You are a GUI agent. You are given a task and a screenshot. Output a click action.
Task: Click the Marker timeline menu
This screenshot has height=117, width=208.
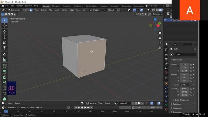click(x=39, y=108)
